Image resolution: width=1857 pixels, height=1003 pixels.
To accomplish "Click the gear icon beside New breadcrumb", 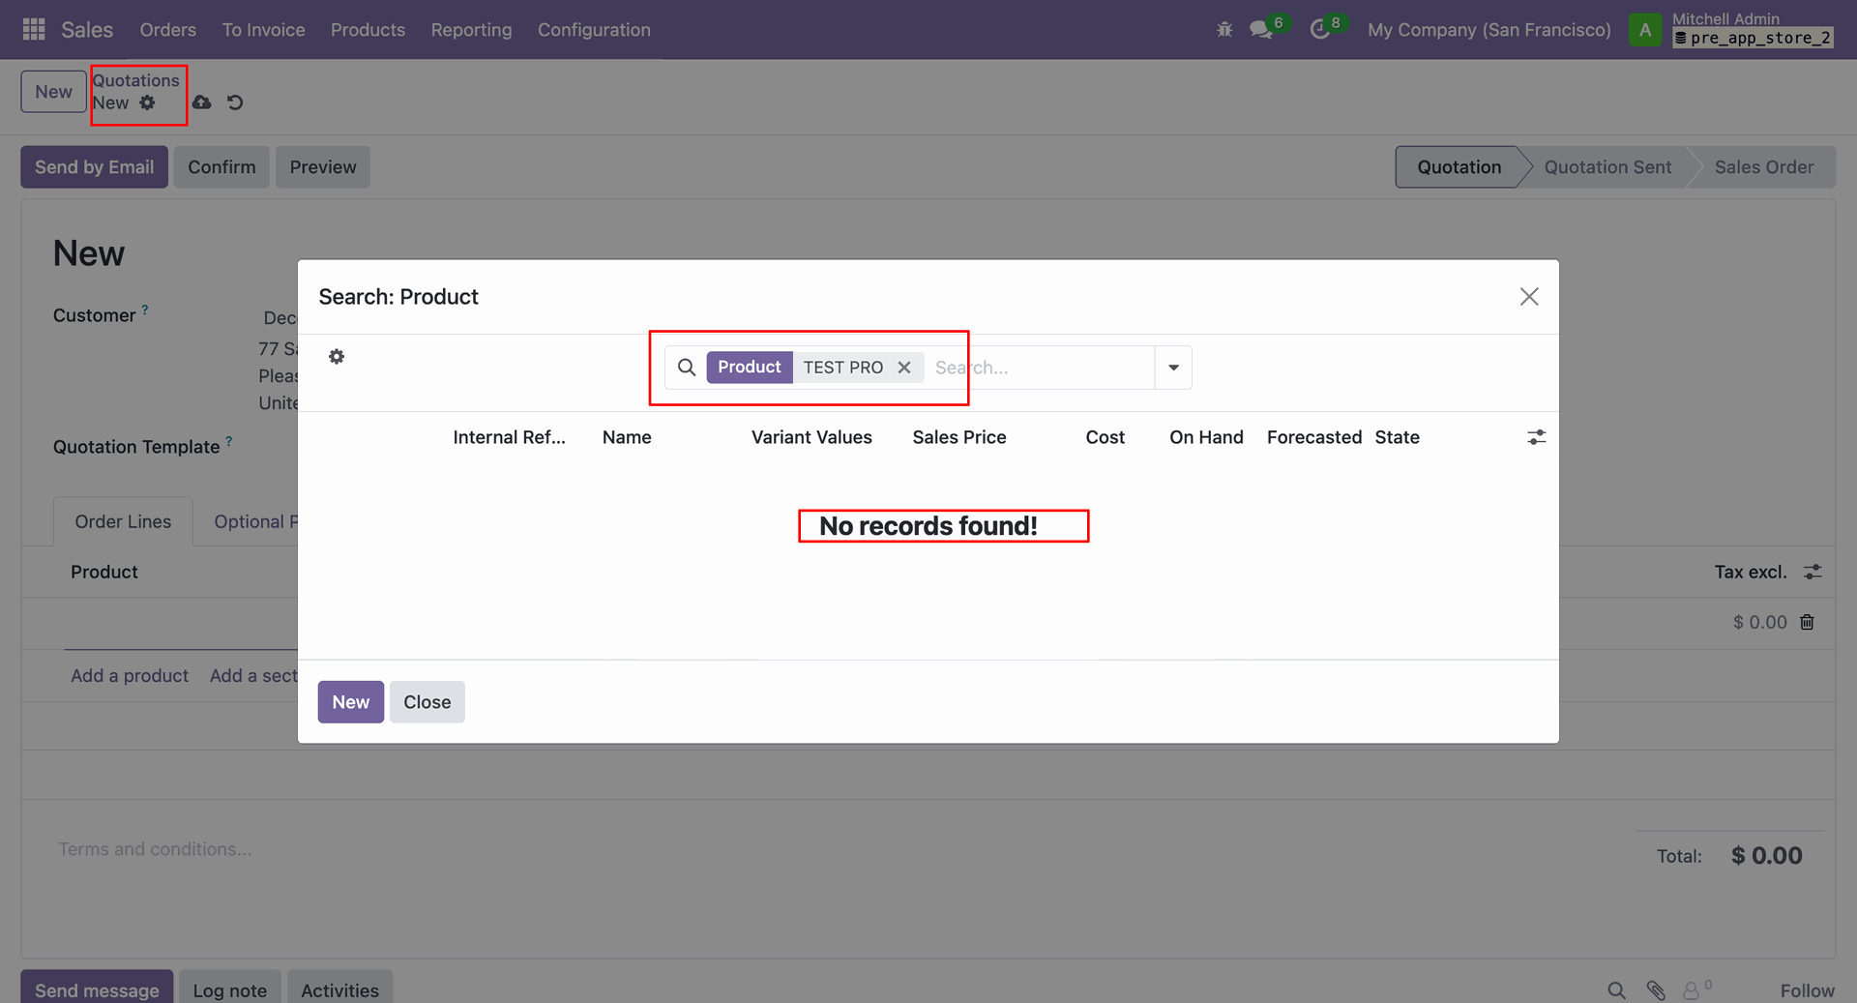I will click(x=147, y=103).
